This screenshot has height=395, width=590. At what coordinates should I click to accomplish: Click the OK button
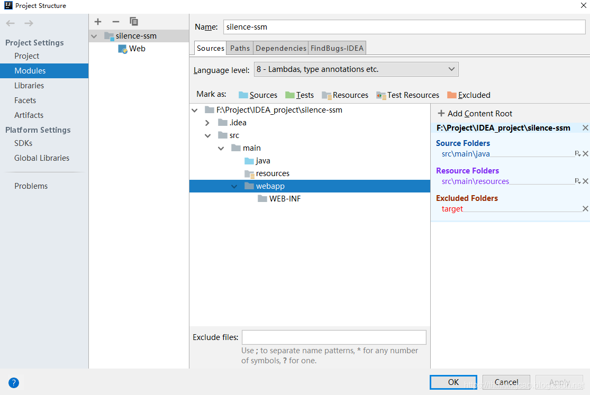click(453, 382)
